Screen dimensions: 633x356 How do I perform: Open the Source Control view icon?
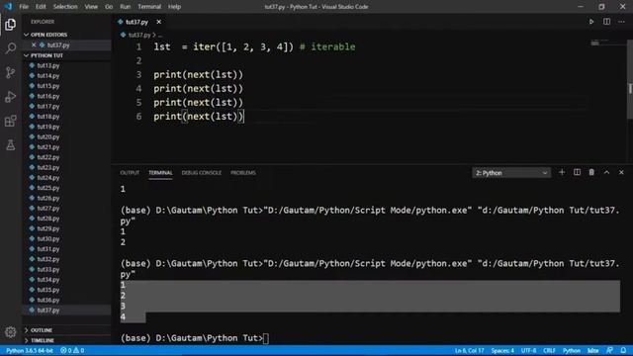(x=11, y=72)
